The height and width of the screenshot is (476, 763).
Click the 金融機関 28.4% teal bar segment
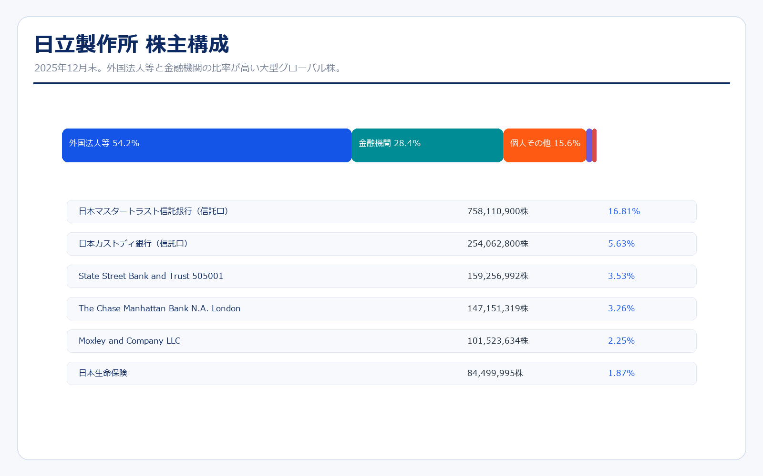click(x=427, y=145)
